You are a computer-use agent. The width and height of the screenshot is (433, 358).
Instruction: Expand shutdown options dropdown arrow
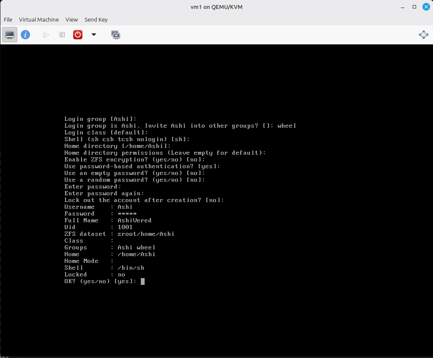click(94, 35)
